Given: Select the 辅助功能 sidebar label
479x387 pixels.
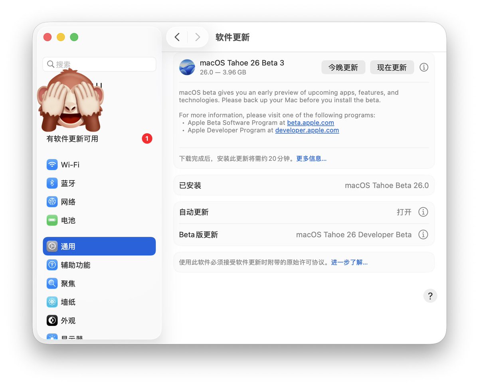Looking at the screenshot, I should tap(75, 265).
